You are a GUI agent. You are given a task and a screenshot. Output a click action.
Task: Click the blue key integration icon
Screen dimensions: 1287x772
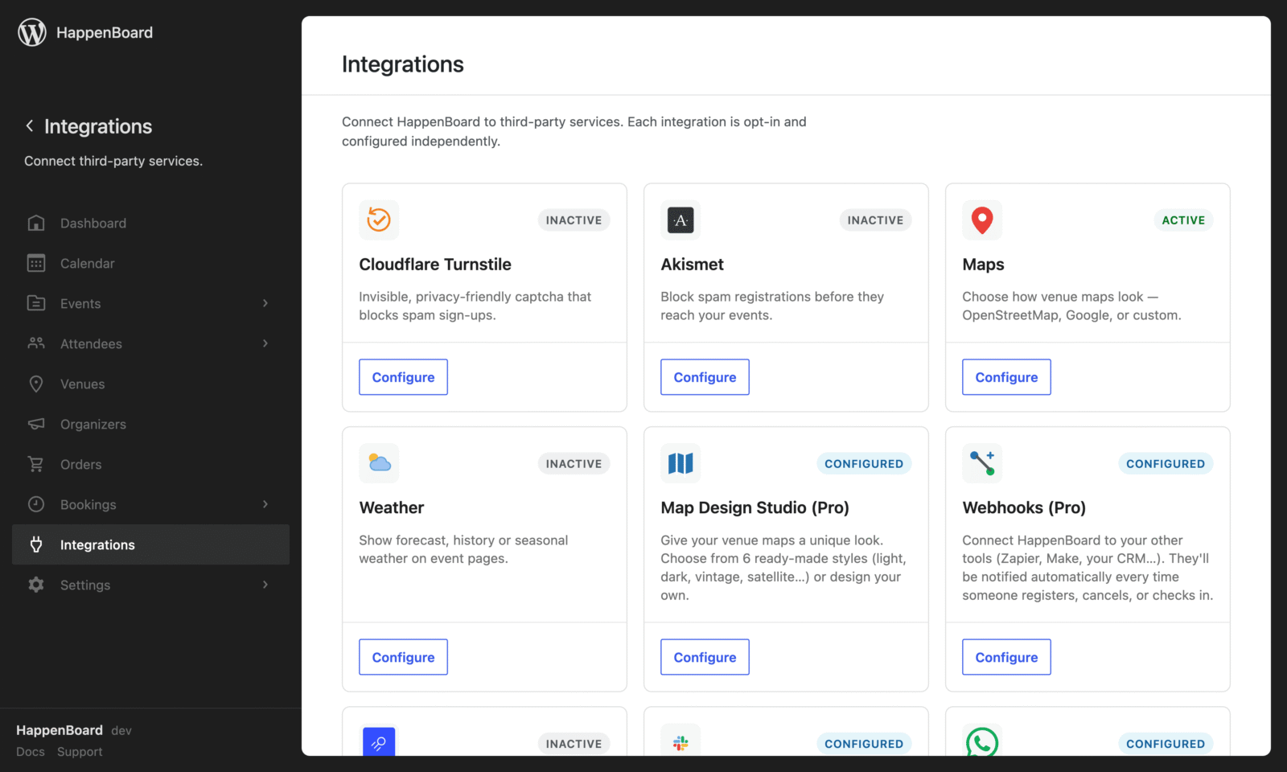tap(379, 741)
